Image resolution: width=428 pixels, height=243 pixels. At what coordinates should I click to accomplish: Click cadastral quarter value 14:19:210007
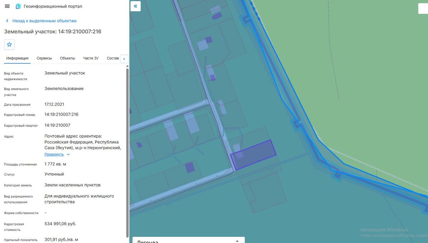(x=57, y=125)
